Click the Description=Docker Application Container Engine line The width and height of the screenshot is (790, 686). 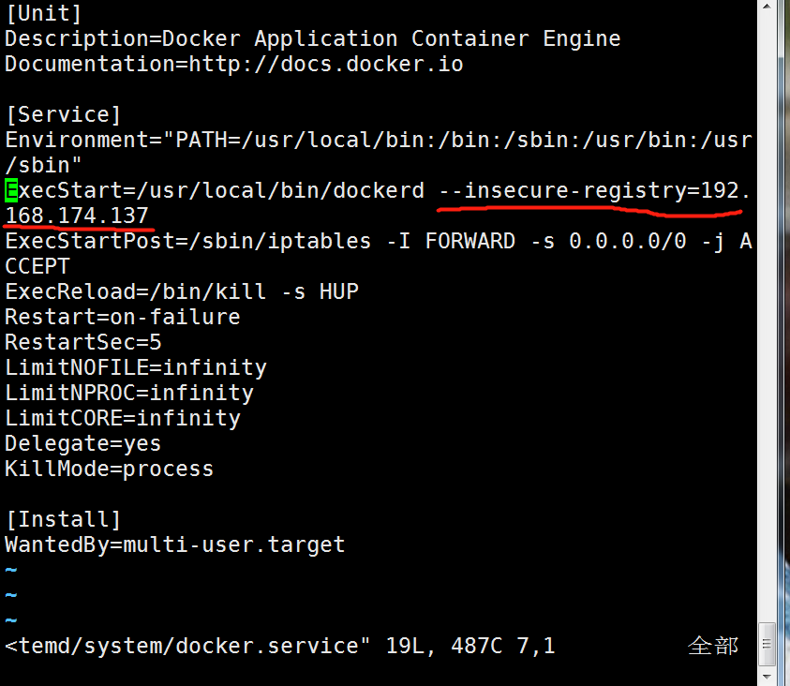tap(313, 39)
